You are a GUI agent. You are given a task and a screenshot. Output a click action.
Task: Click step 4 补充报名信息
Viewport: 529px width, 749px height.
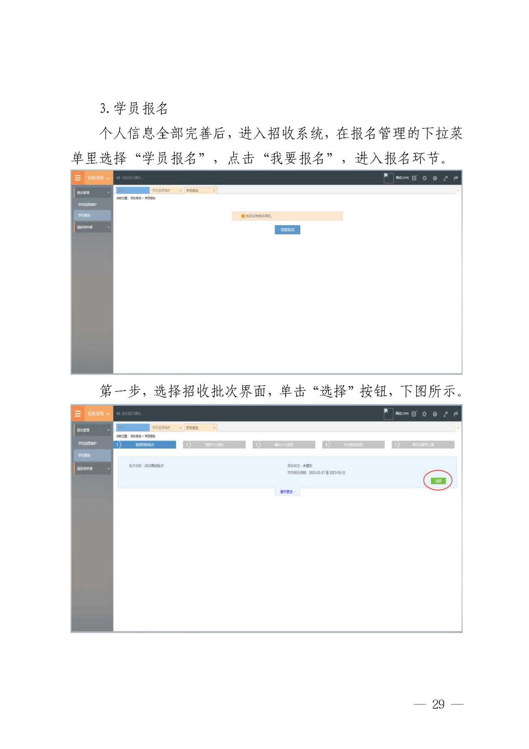coord(354,445)
